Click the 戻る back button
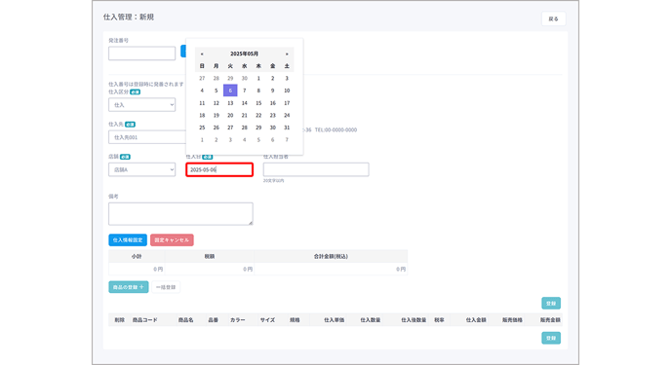The image size is (671, 365). coord(553,18)
